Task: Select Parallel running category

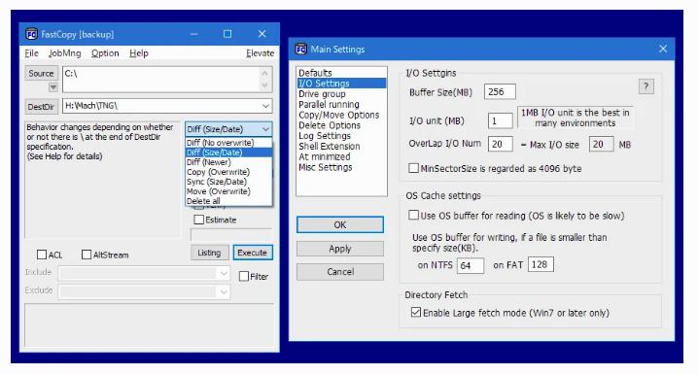Action: click(341, 104)
